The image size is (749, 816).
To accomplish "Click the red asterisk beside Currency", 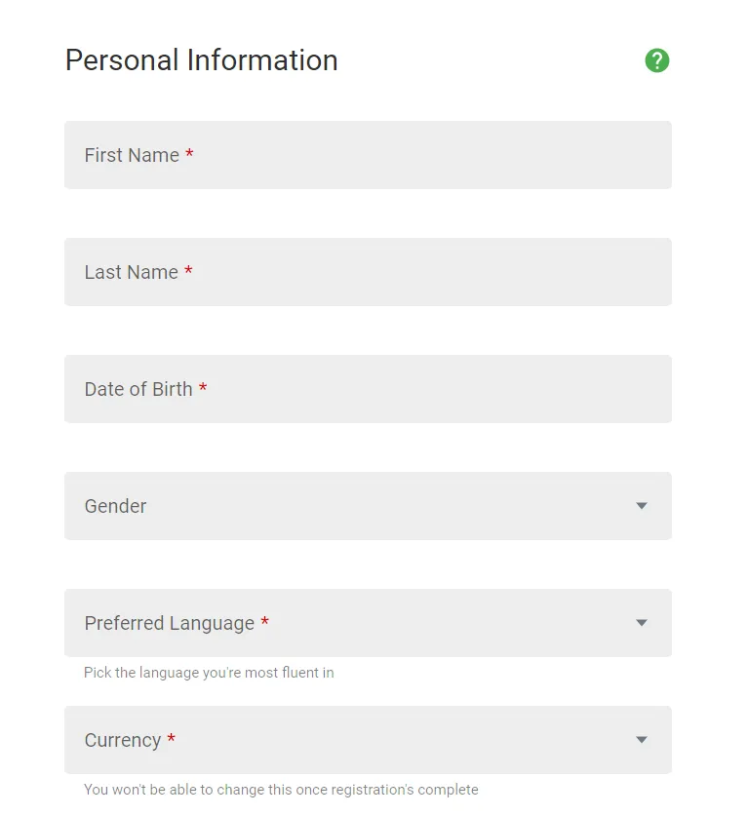I will point(172,740).
